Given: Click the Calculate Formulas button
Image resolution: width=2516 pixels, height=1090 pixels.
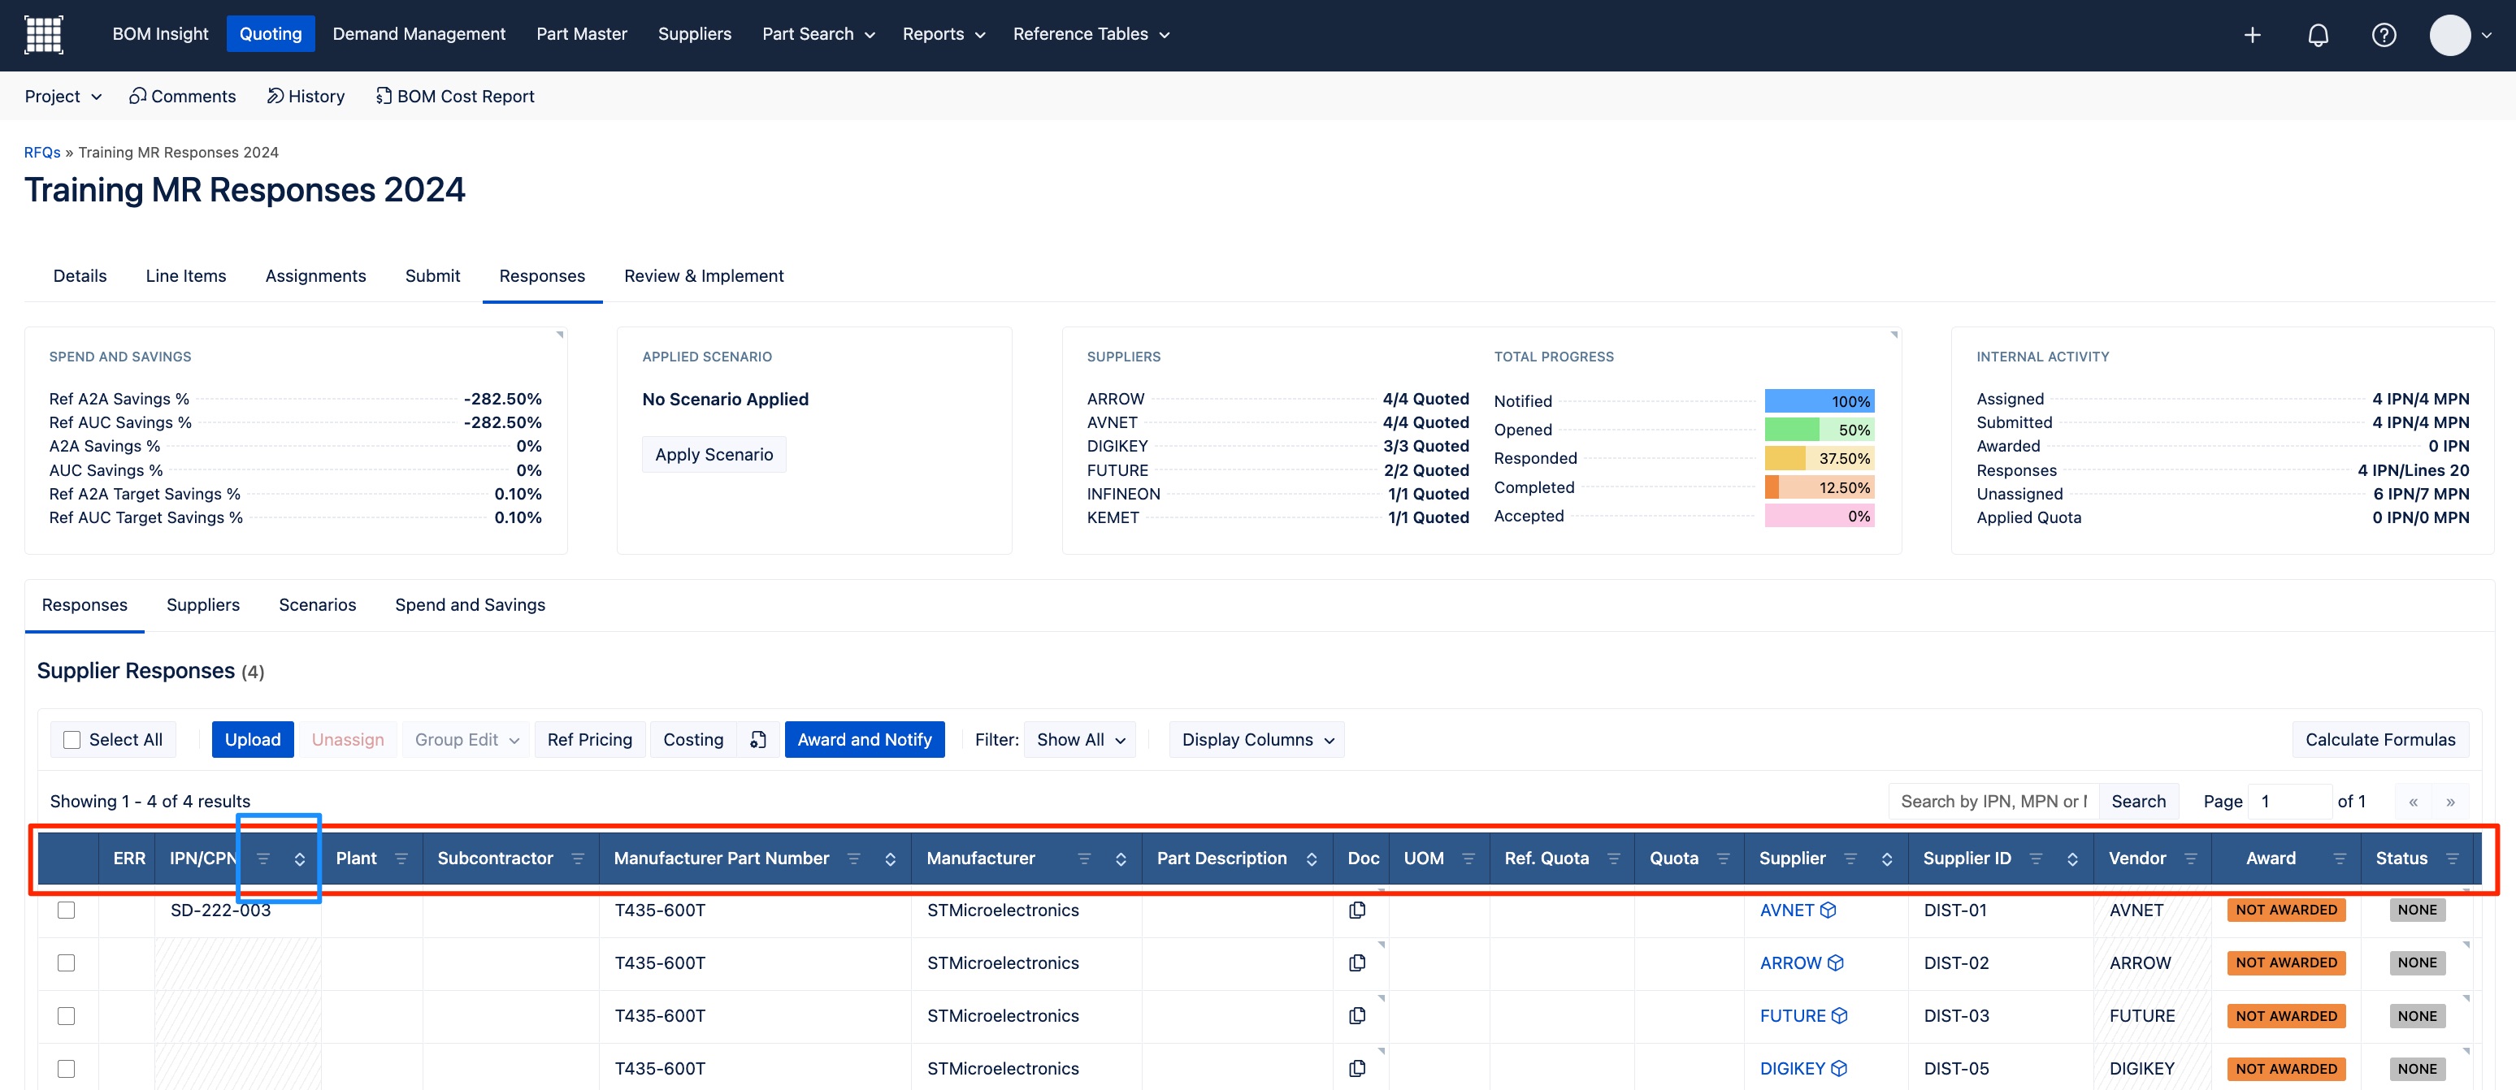Looking at the screenshot, I should pyautogui.click(x=2379, y=740).
